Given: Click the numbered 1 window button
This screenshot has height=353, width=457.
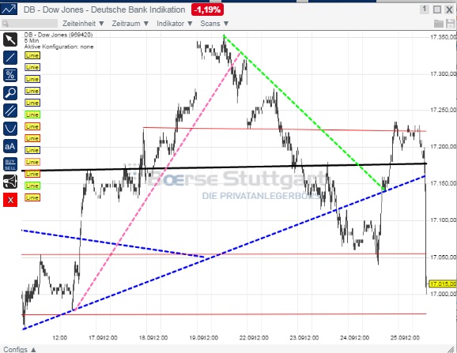Looking at the screenshot, I should [x=425, y=9].
